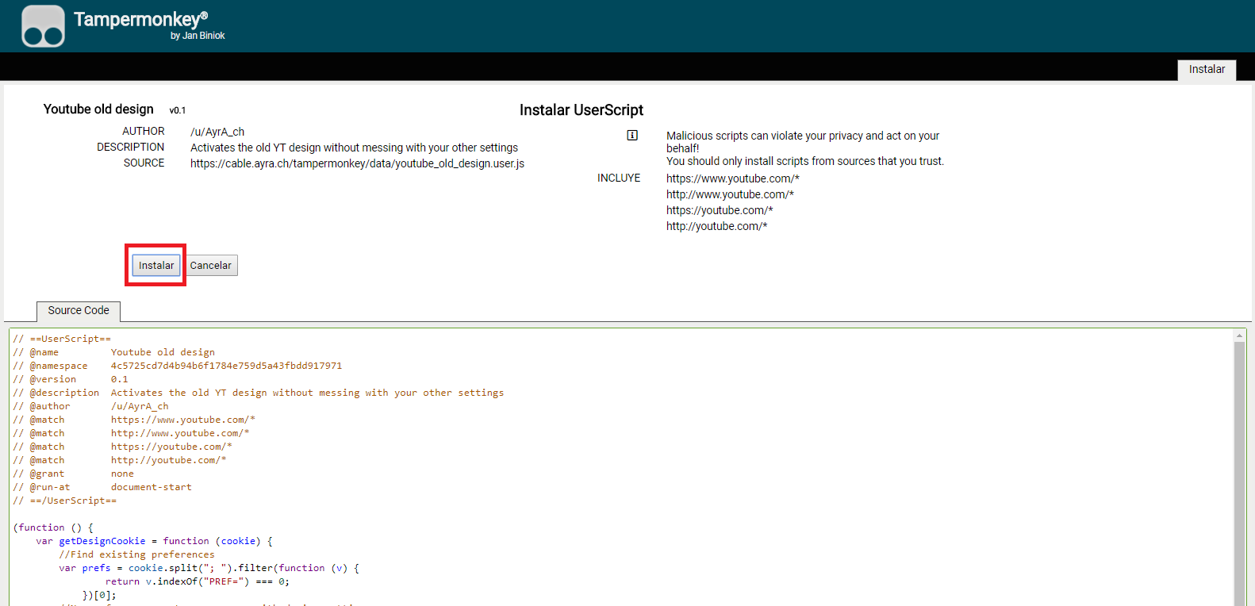Click the @description line in the source code
Image resolution: width=1255 pixels, height=606 pixels.
[259, 393]
